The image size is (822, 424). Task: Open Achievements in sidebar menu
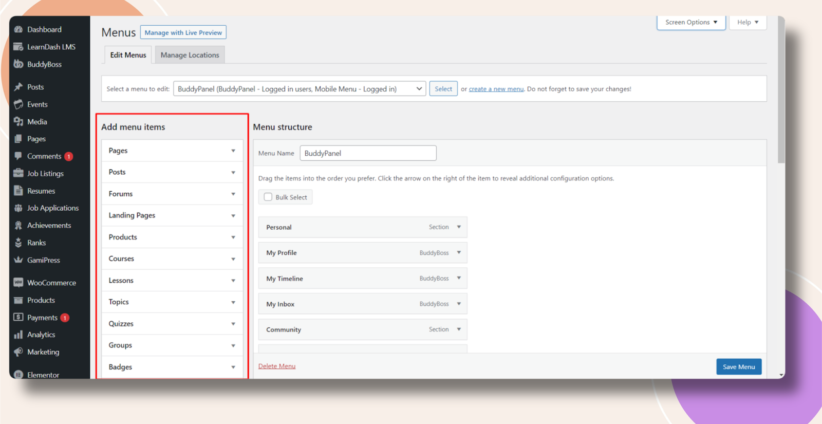[x=49, y=226]
